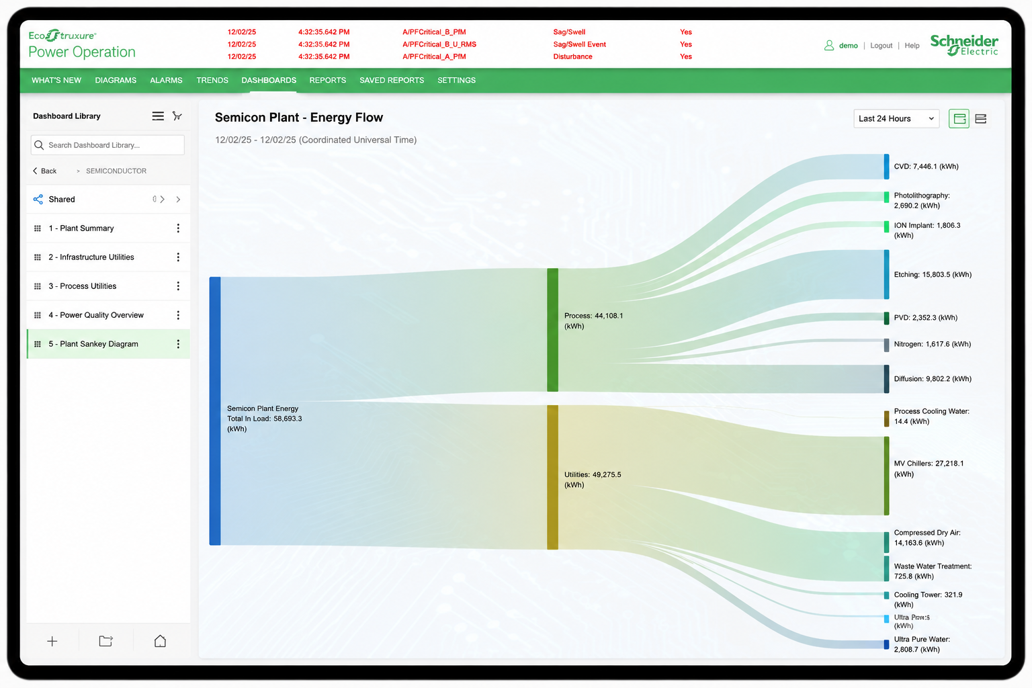The height and width of the screenshot is (688, 1032).
Task: Open the three-dot menu for 2 - Infrastructure Utilities
Action: 178,257
